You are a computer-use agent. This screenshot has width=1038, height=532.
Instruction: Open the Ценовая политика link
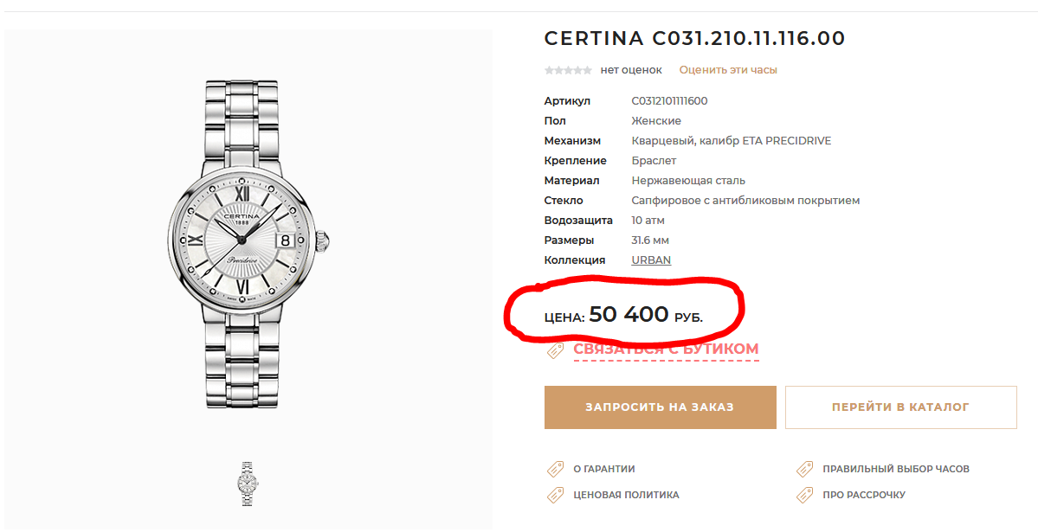point(626,495)
